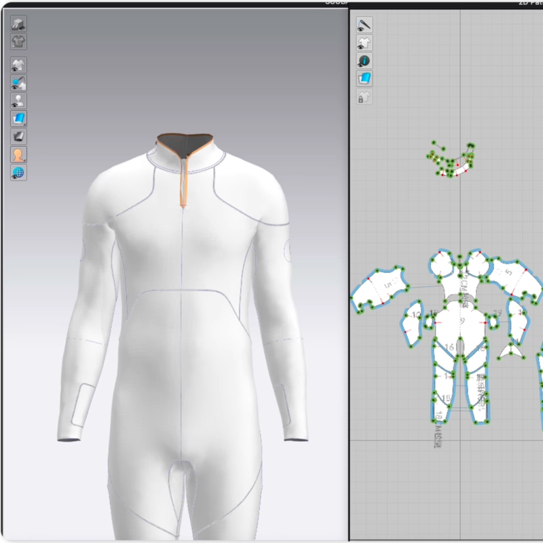Toggle 3D sewing and pin display icon

(18, 83)
